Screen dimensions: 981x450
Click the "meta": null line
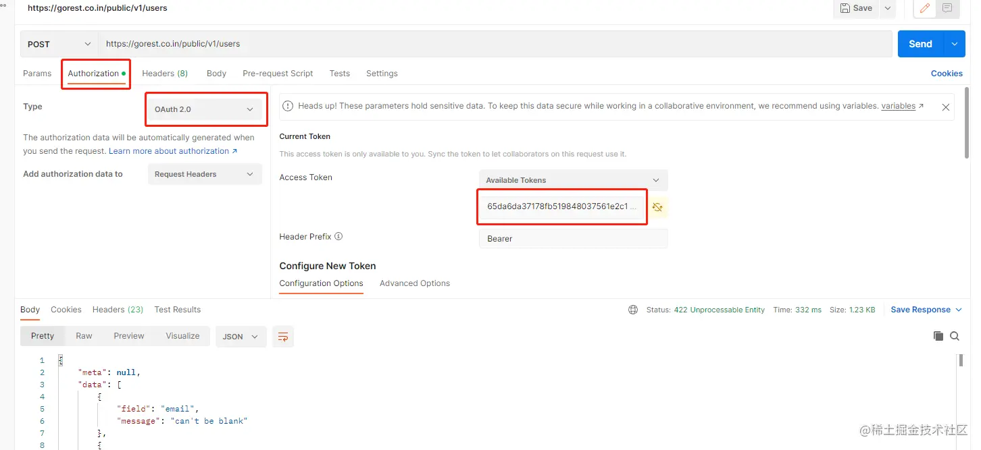tap(109, 372)
